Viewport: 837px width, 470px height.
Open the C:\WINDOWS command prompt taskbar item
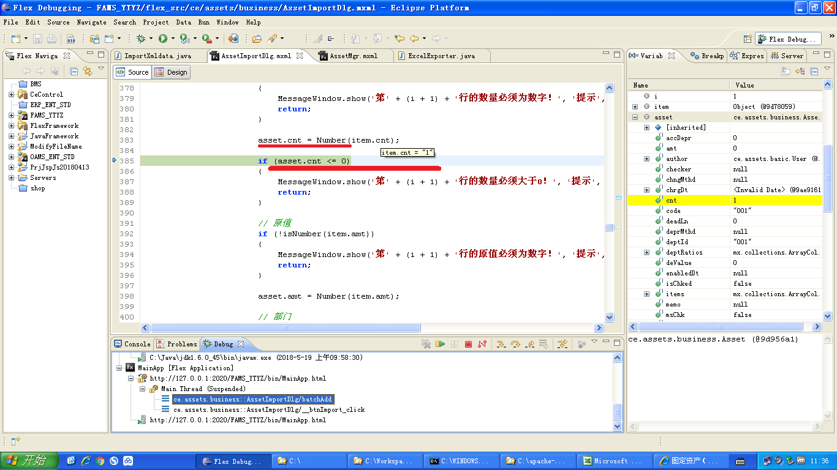click(462, 461)
